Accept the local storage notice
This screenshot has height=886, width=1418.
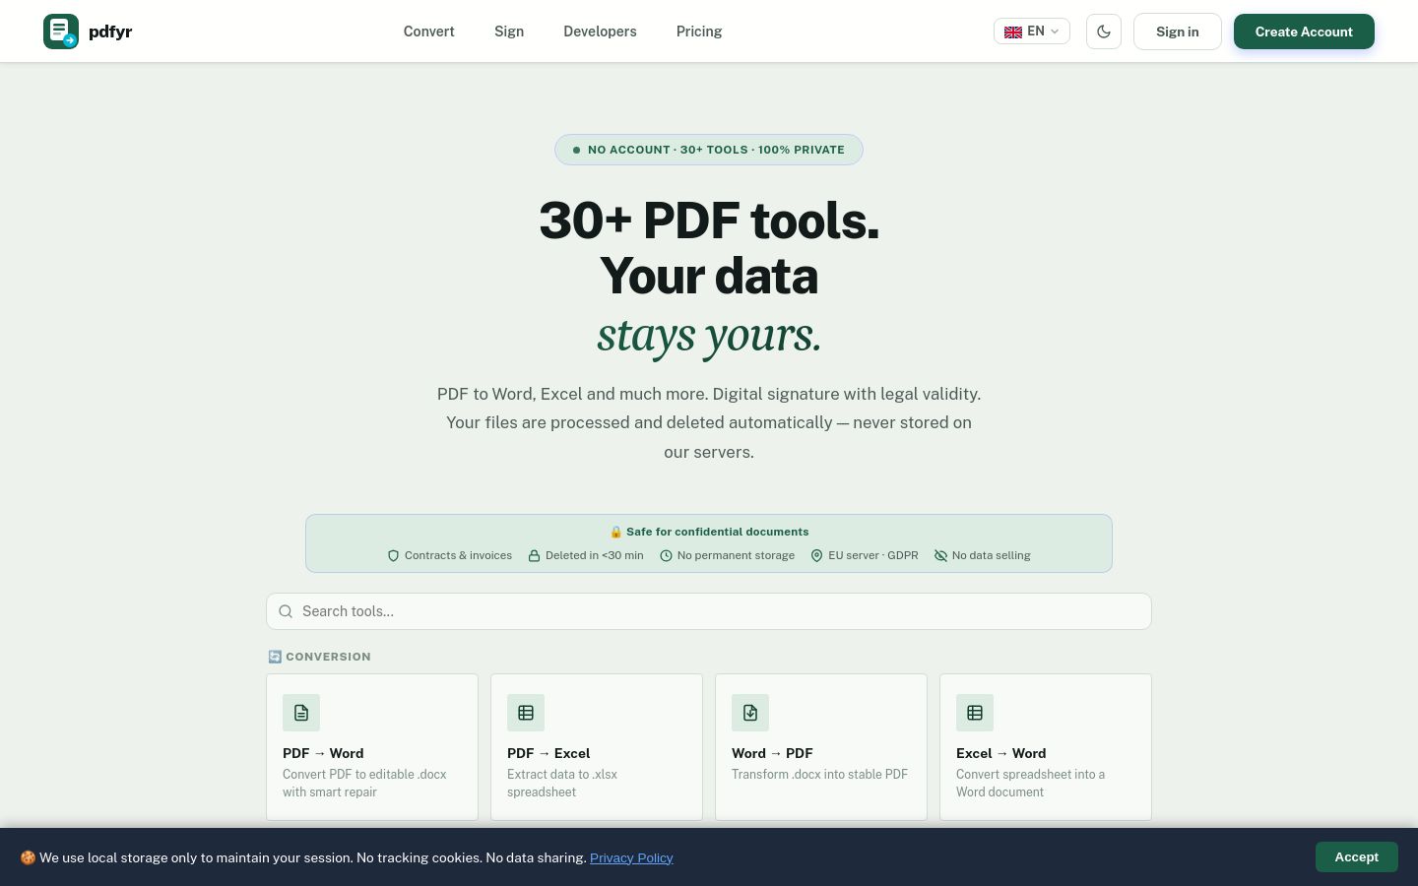tap(1356, 857)
